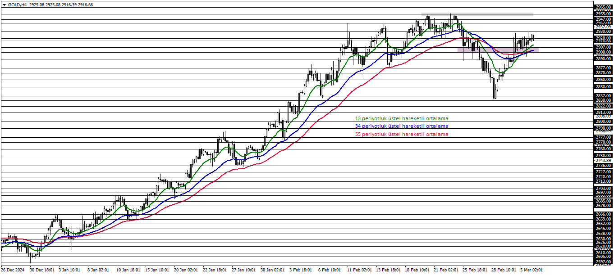Viewport: 614px width, 275px height.
Task: Click the 26 Dec 2024 date label
Action: [13, 270]
